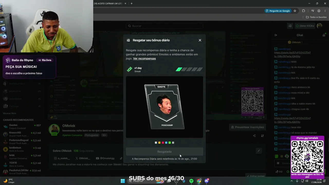Select the orange rarity swatch
Image resolution: width=329 pixels, height=185 pixels.
tap(159, 143)
